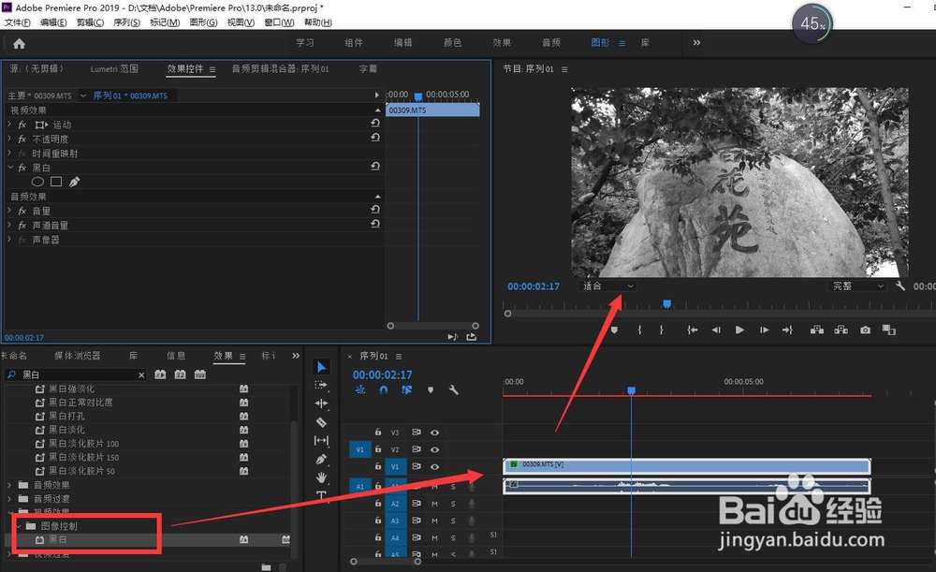Step forward one frame in Program monitor
This screenshot has height=572, width=936.
[x=764, y=330]
